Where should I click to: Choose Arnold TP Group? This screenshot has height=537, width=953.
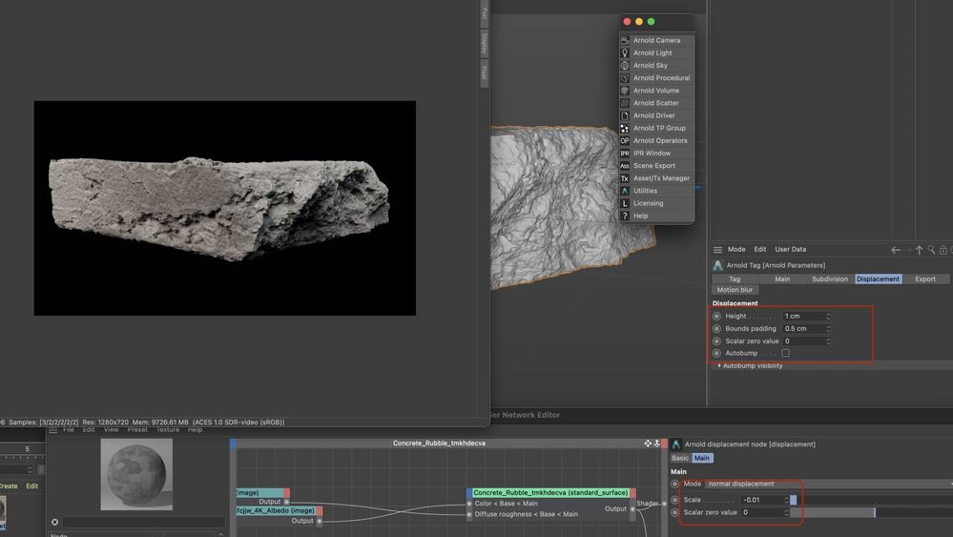tap(656, 128)
